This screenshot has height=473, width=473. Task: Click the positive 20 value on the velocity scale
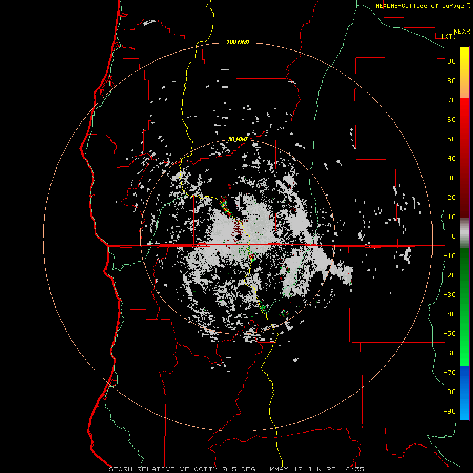click(451, 198)
